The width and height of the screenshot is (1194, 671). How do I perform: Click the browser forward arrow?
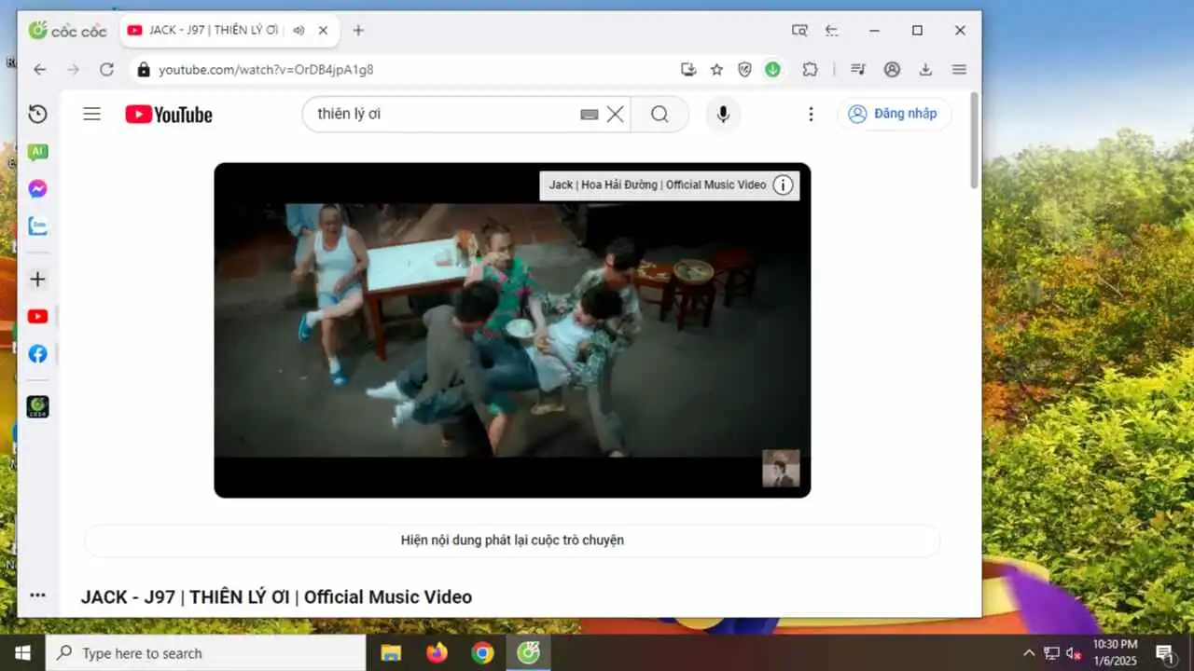click(73, 69)
